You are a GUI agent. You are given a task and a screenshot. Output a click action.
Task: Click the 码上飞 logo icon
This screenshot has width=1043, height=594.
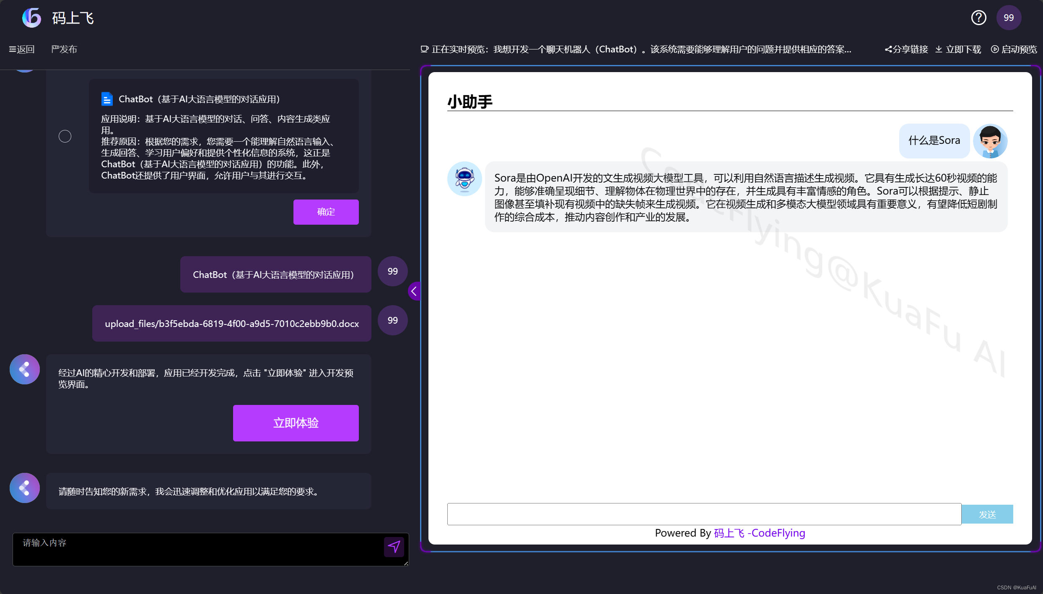31,18
